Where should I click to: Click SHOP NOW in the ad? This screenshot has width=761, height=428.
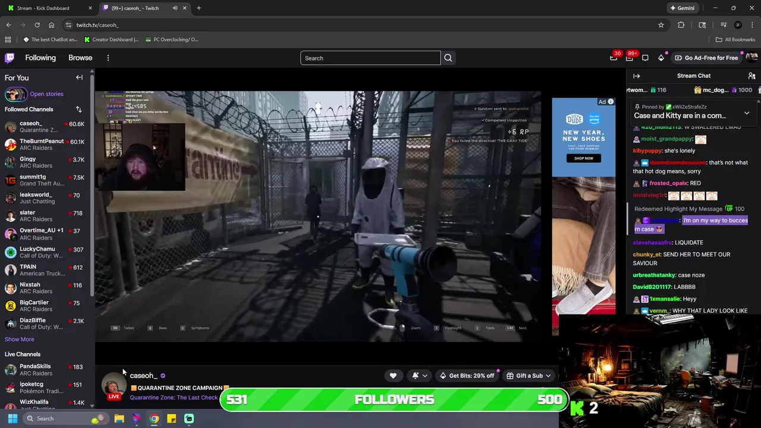click(x=583, y=158)
